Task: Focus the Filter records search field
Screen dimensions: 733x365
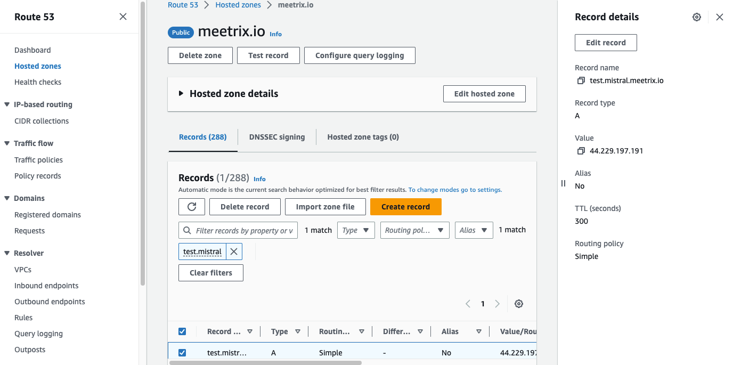Action: pyautogui.click(x=238, y=230)
